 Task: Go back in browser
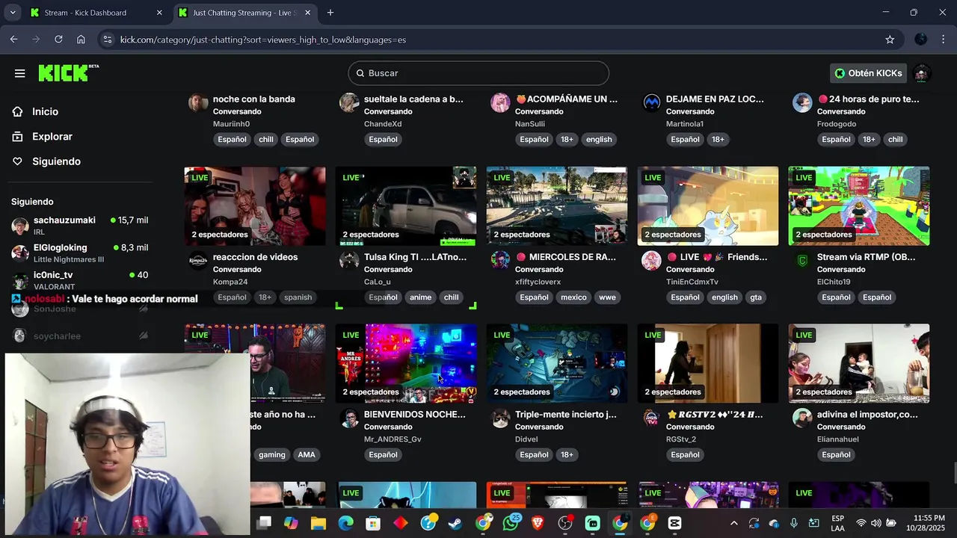pyautogui.click(x=13, y=40)
